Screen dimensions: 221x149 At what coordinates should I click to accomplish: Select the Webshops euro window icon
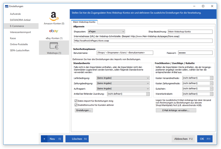(54, 46)
